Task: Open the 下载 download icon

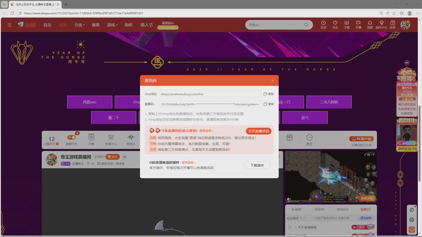Action: (x=347, y=25)
